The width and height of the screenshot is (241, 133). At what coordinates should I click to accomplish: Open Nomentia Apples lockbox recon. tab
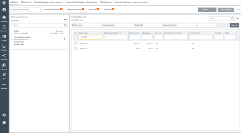pyautogui.click(x=49, y=2)
